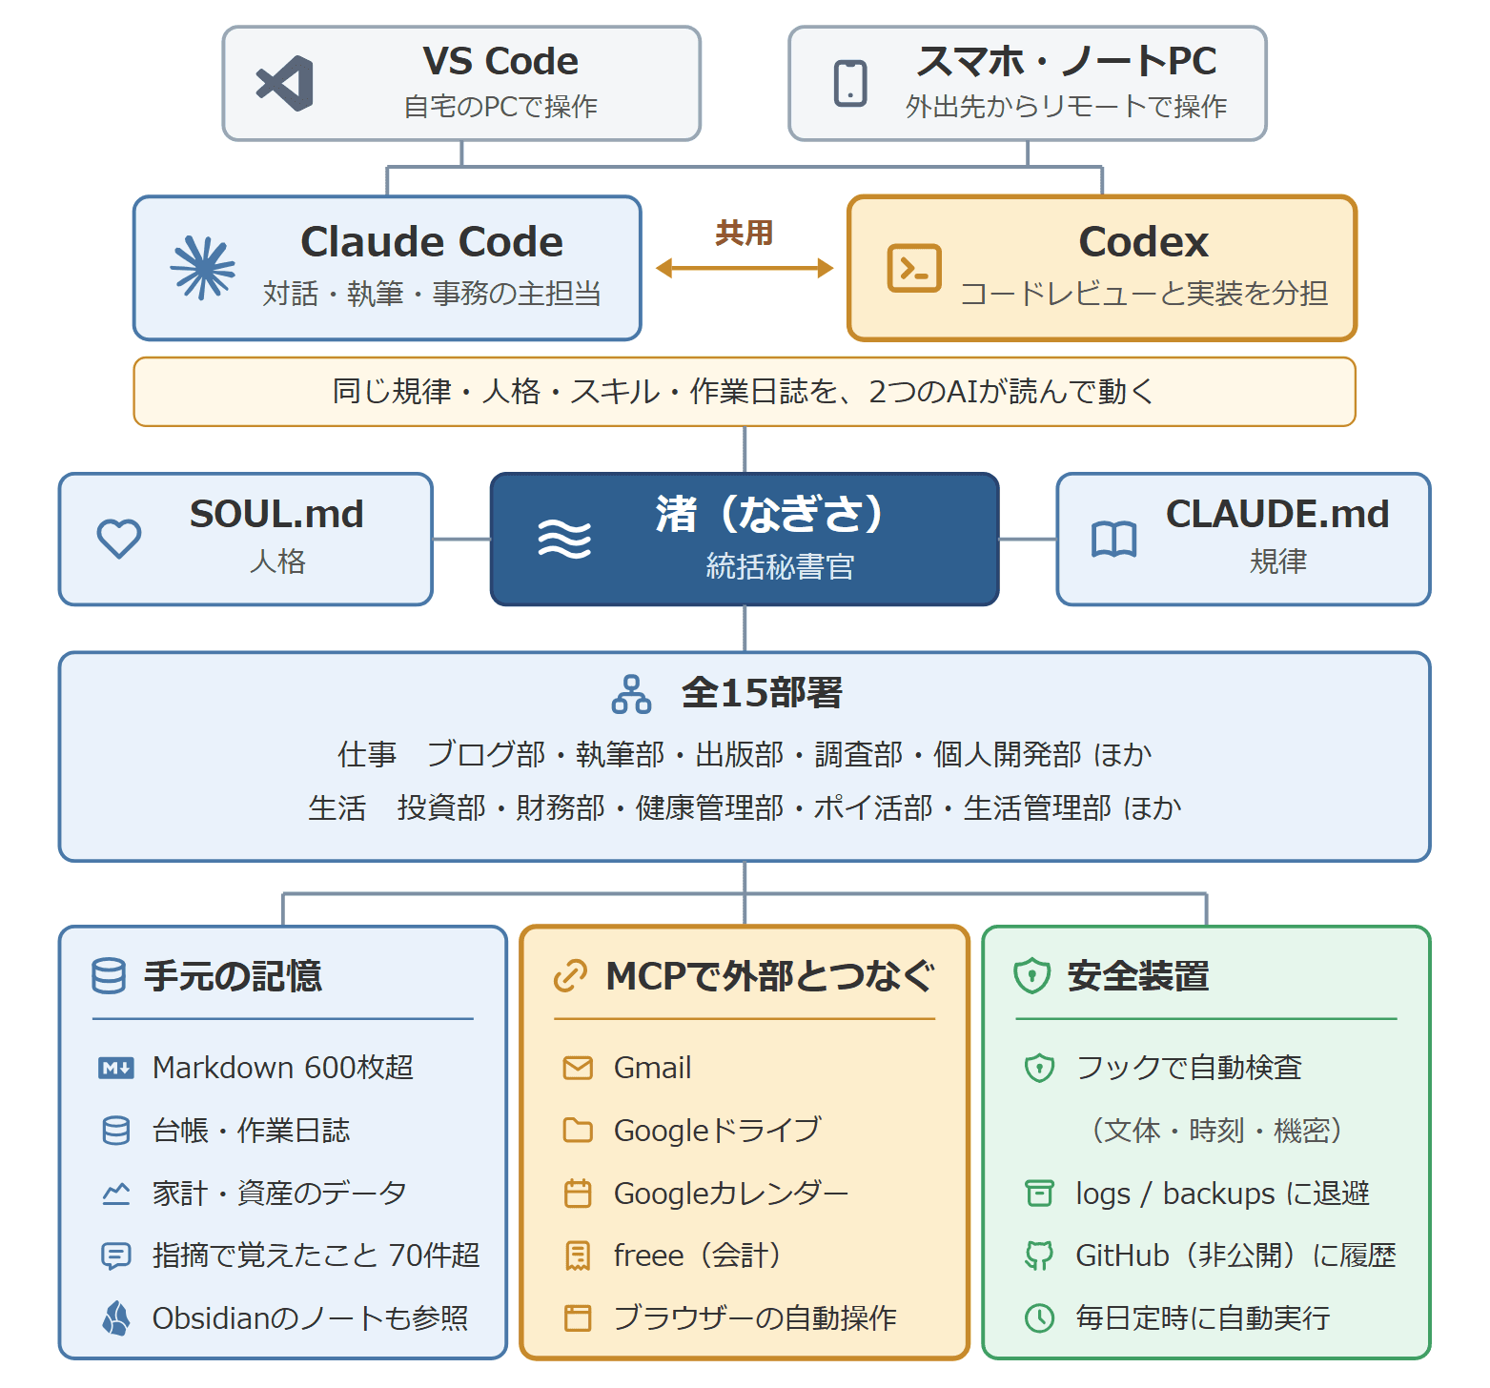Click the text （文体・時刻・機密）
This screenshot has height=1388, width=1490.
point(1216,1131)
